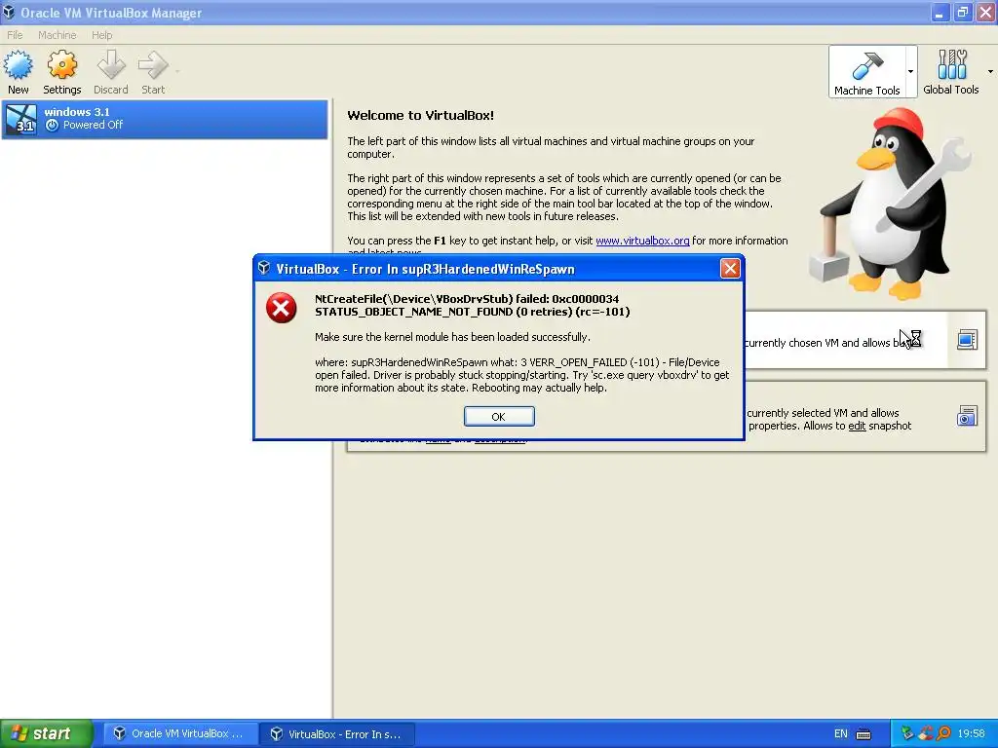Click the 'edit' link in snapshot description

click(x=857, y=426)
